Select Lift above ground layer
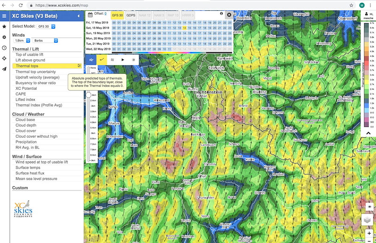Screen dimensions: 376x243 click(30, 60)
